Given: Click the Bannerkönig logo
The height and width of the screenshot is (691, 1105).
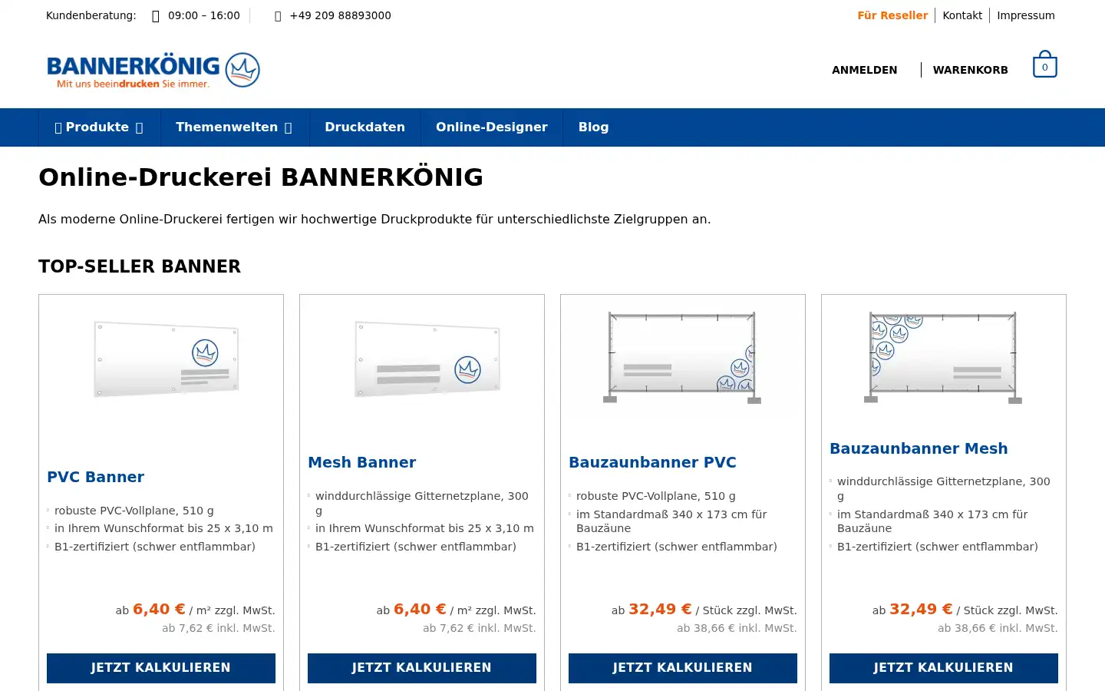Looking at the screenshot, I should coord(153,70).
